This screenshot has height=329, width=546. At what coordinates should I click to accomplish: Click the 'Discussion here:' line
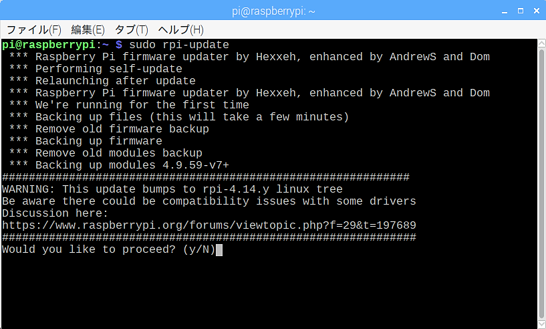click(x=55, y=213)
